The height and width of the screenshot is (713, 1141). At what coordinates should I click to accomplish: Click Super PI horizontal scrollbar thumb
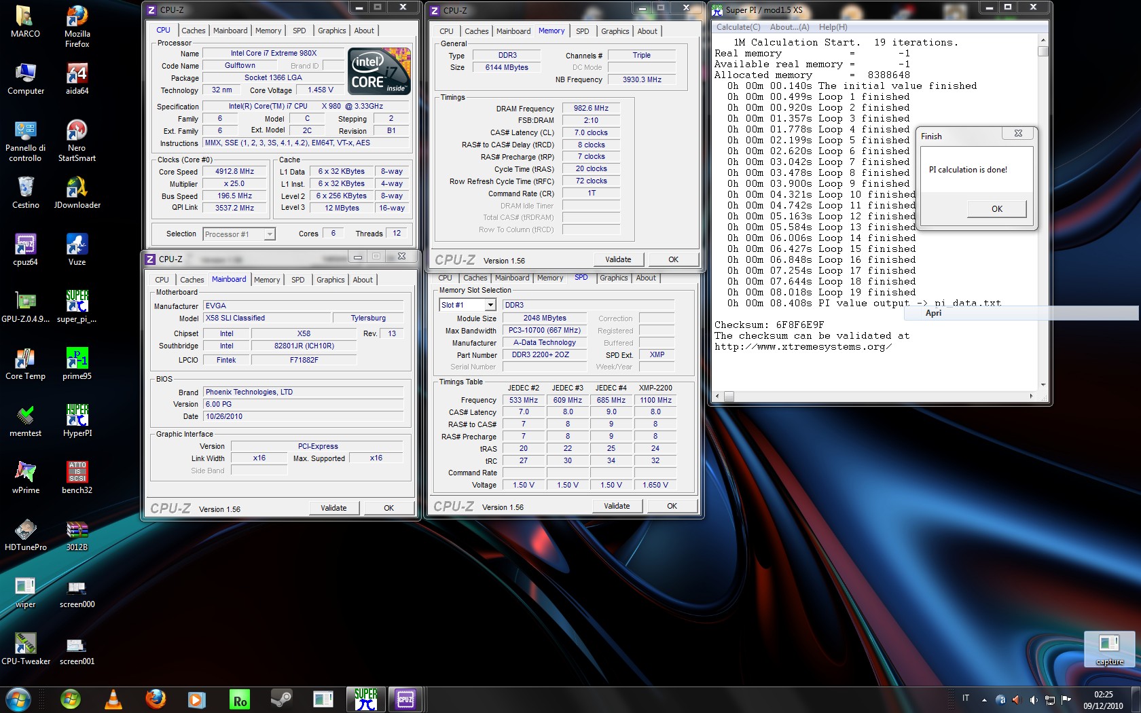click(x=729, y=396)
